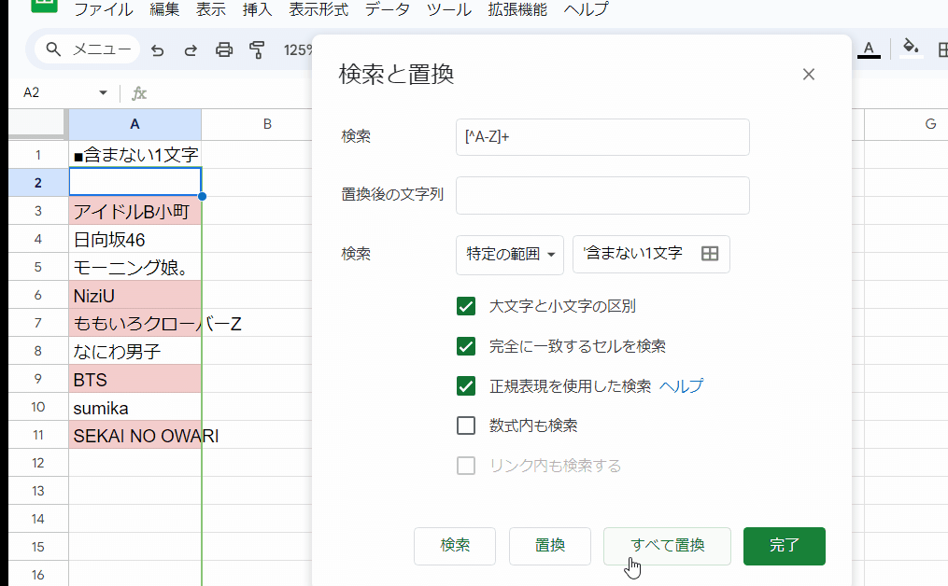Enable 数式内も検索 checkbox
This screenshot has width=948, height=586.
[x=466, y=426]
